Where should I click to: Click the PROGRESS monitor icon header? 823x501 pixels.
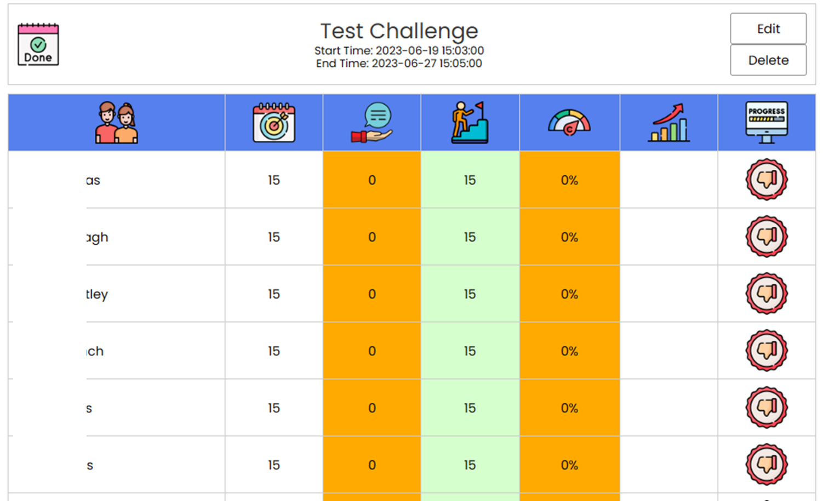[767, 122]
